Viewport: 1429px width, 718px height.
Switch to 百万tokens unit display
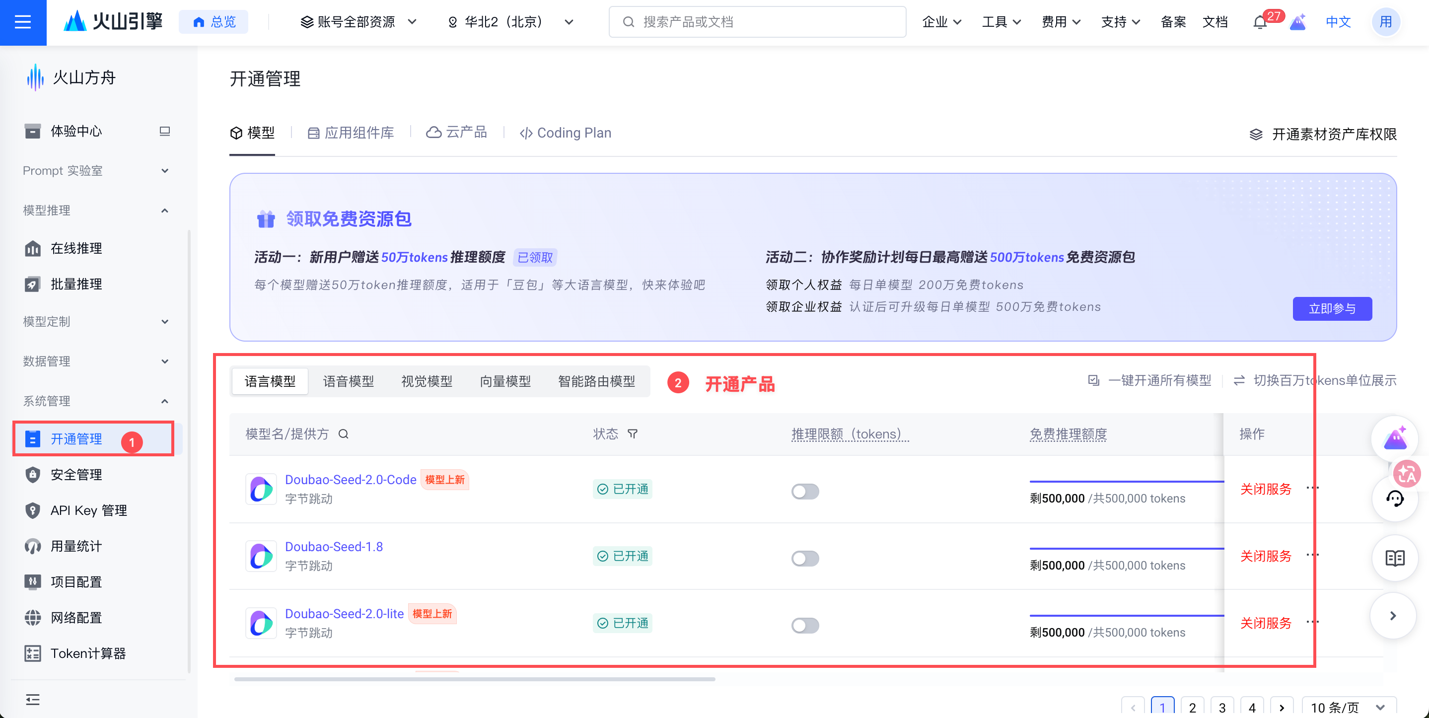[x=1315, y=381]
